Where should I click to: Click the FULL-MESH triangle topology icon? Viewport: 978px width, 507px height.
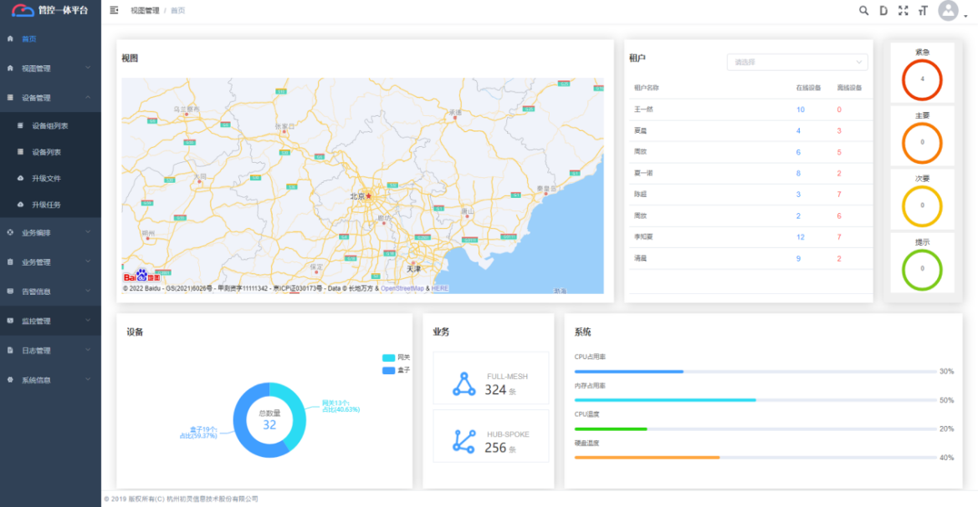463,383
